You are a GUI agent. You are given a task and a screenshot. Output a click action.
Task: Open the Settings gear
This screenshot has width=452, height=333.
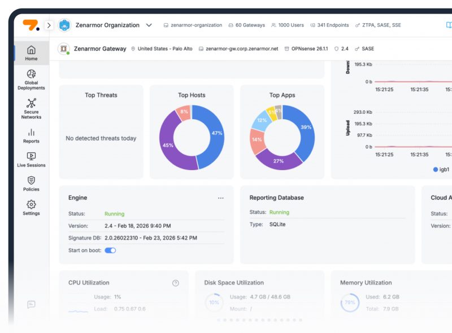pyautogui.click(x=31, y=207)
